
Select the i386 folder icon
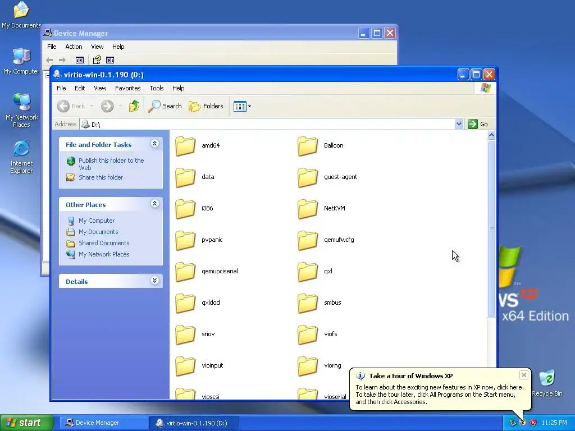pos(185,209)
